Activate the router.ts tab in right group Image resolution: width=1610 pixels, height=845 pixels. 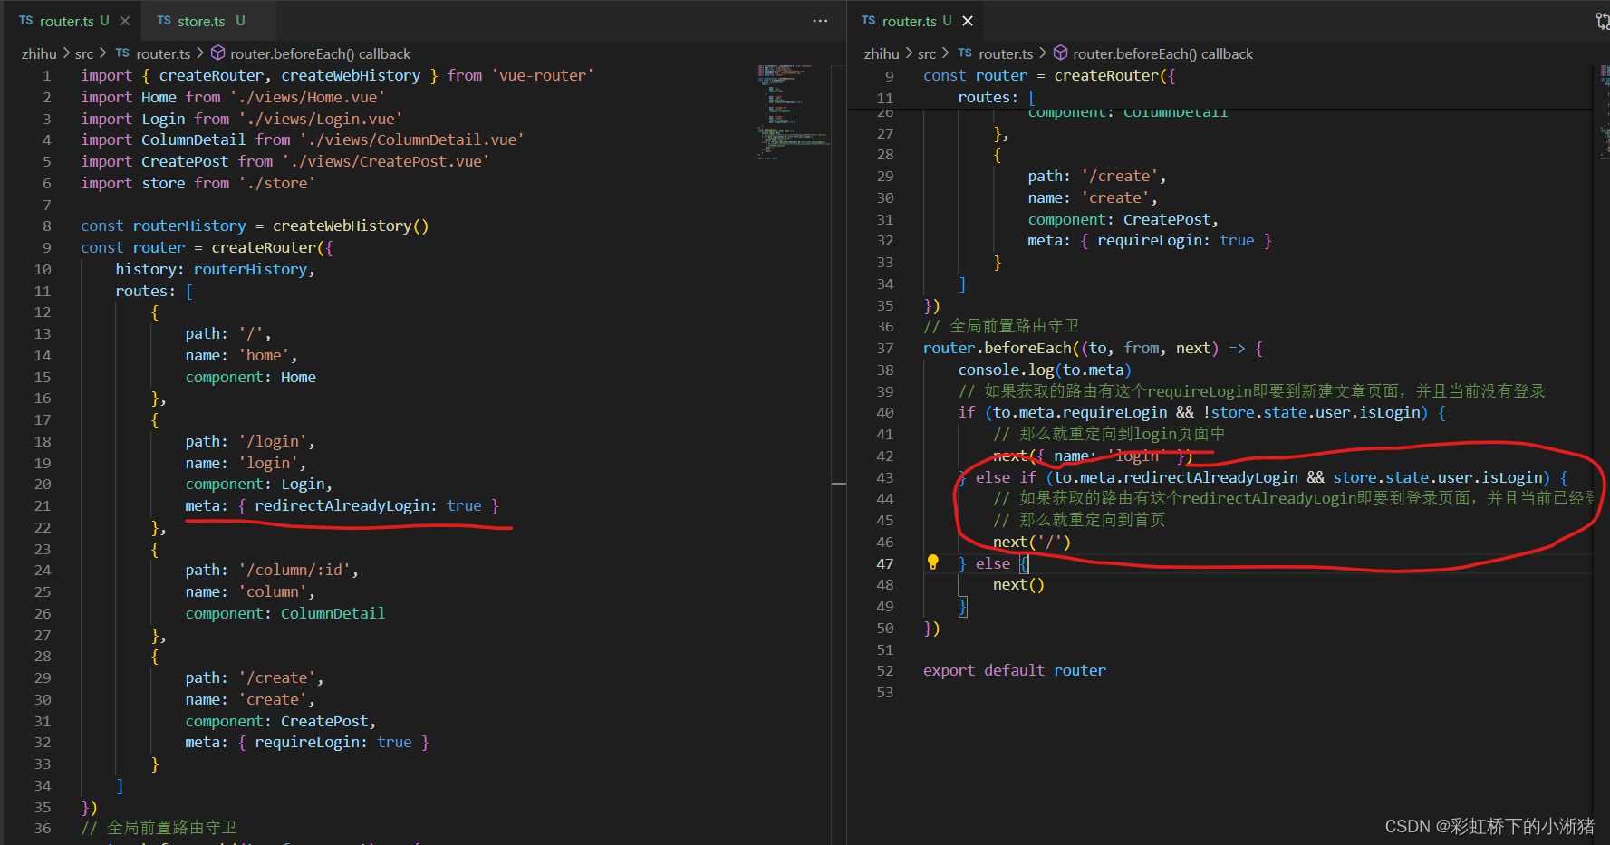click(x=909, y=21)
